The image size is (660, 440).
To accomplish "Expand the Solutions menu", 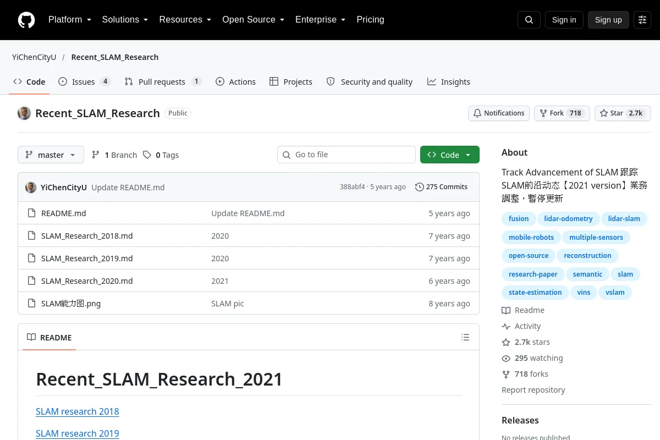I will [x=125, y=20].
